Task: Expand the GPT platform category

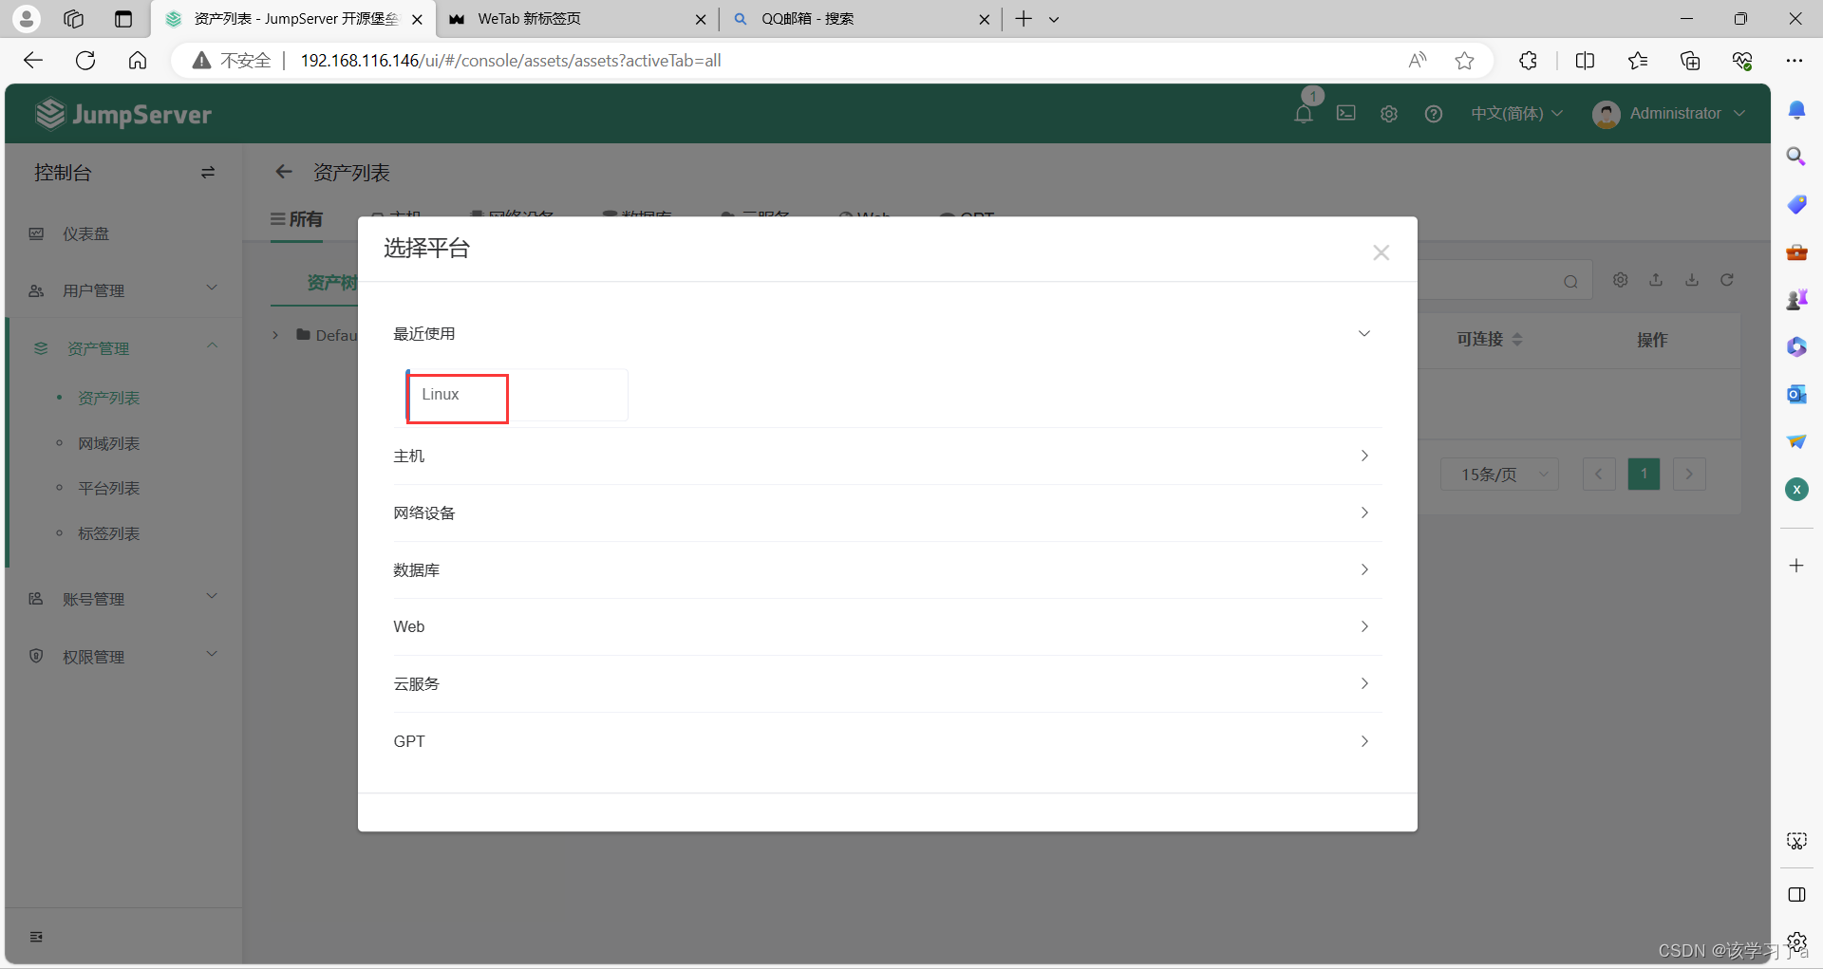Action: point(887,741)
